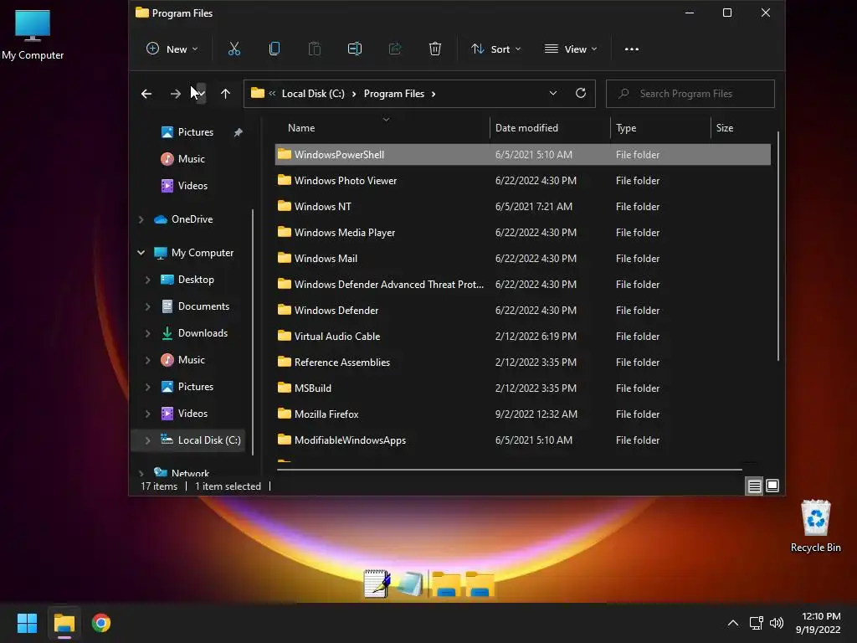The height and width of the screenshot is (643, 857).
Task: Click the volume speaker tray icon
Action: (x=777, y=623)
